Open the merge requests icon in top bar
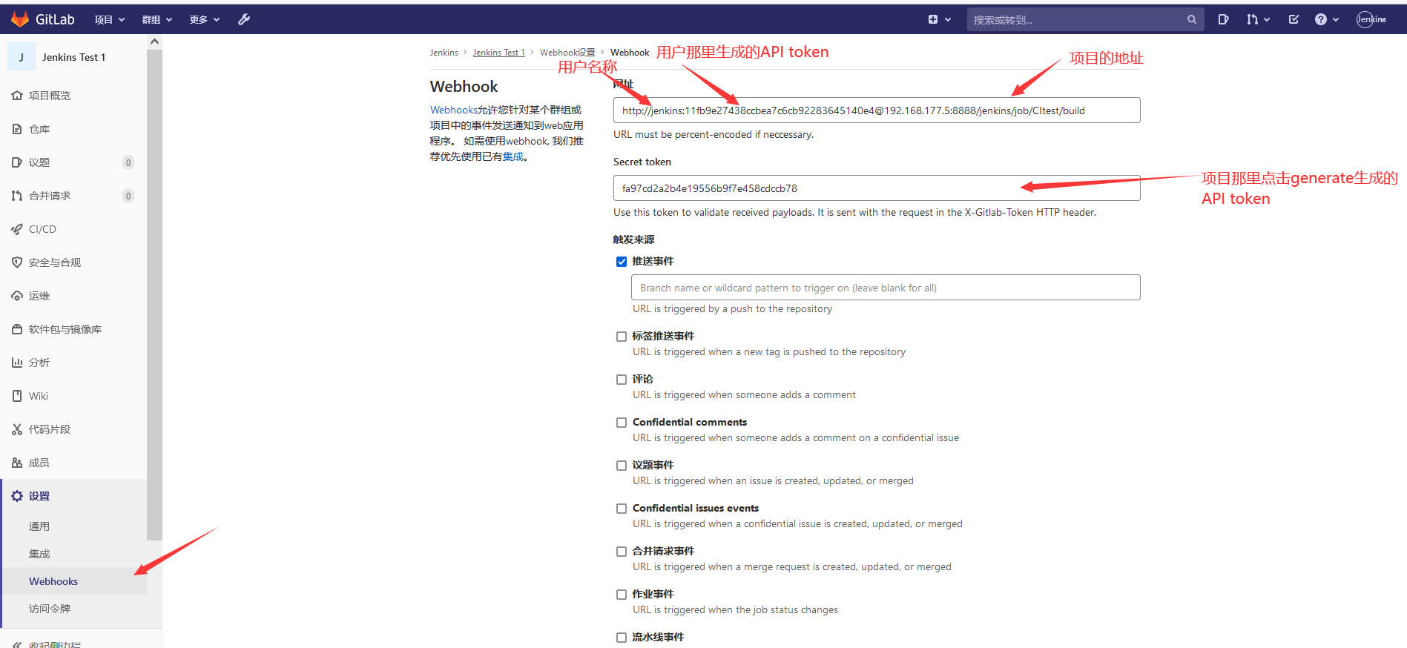The width and height of the screenshot is (1407, 648). click(1252, 19)
